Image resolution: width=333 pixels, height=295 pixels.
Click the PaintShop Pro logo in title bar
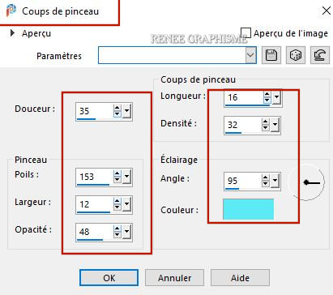coord(11,11)
